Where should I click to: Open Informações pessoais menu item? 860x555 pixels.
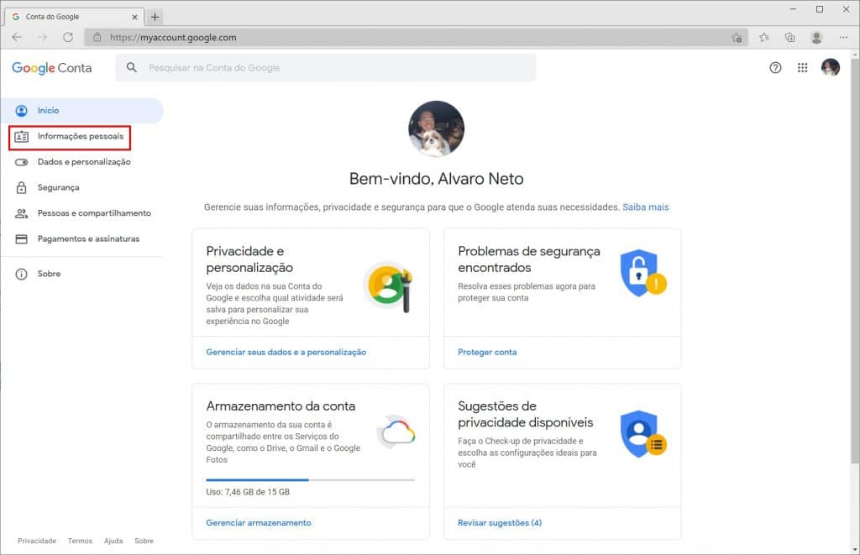81,136
